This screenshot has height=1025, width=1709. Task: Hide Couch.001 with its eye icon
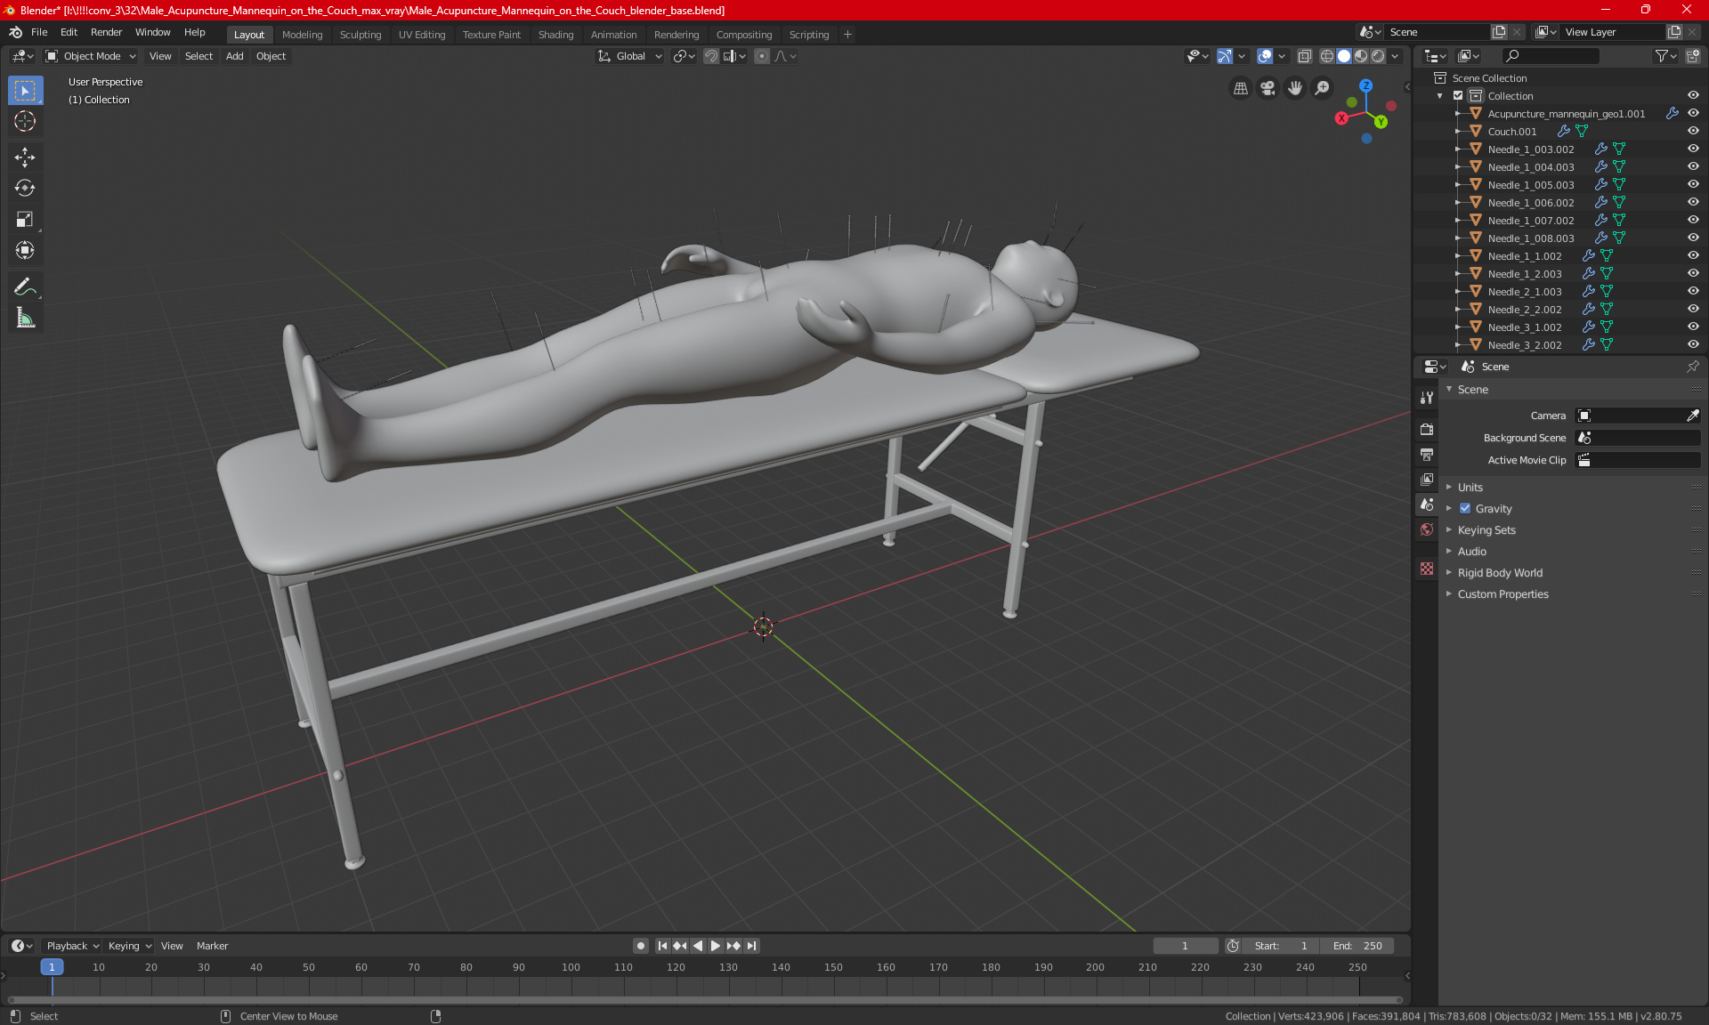coord(1693,131)
